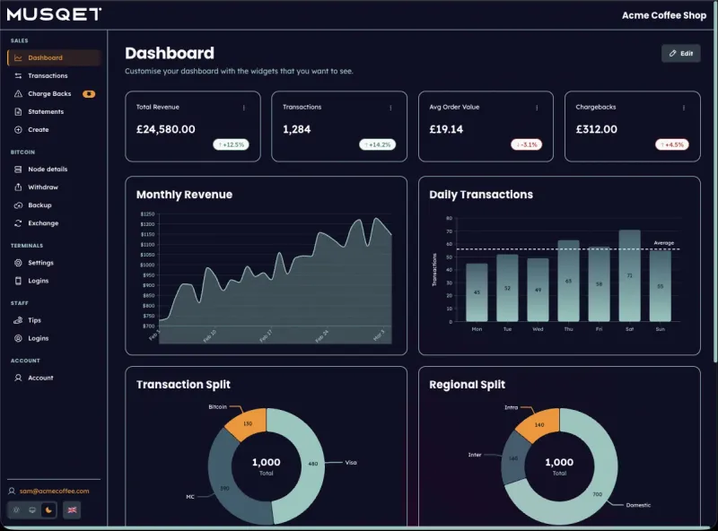This screenshot has width=718, height=531.
Task: Switch to light theme sun toggle
Action: (x=16, y=509)
